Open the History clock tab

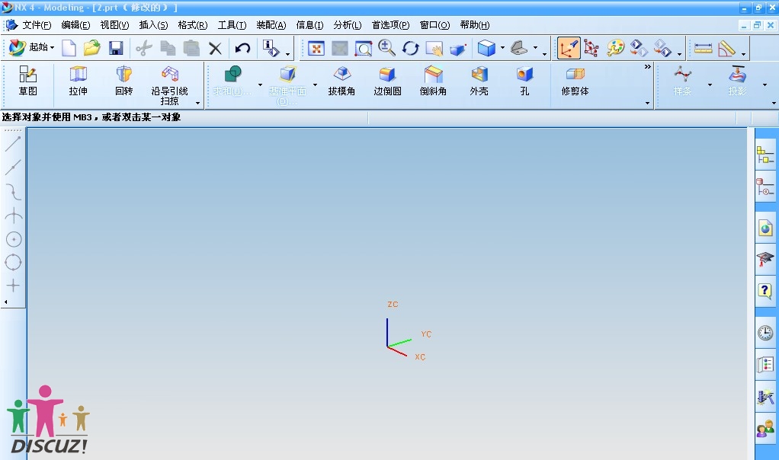pos(765,333)
